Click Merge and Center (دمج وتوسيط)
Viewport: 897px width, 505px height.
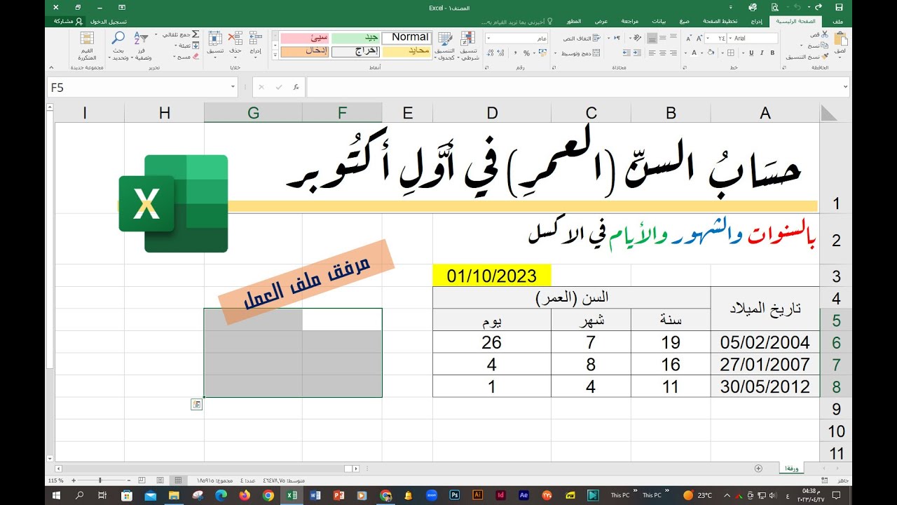tap(582, 53)
